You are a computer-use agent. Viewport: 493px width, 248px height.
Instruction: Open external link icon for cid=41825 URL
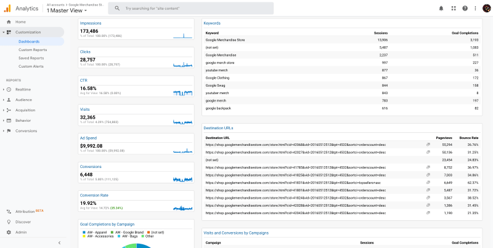pyautogui.click(x=428, y=175)
